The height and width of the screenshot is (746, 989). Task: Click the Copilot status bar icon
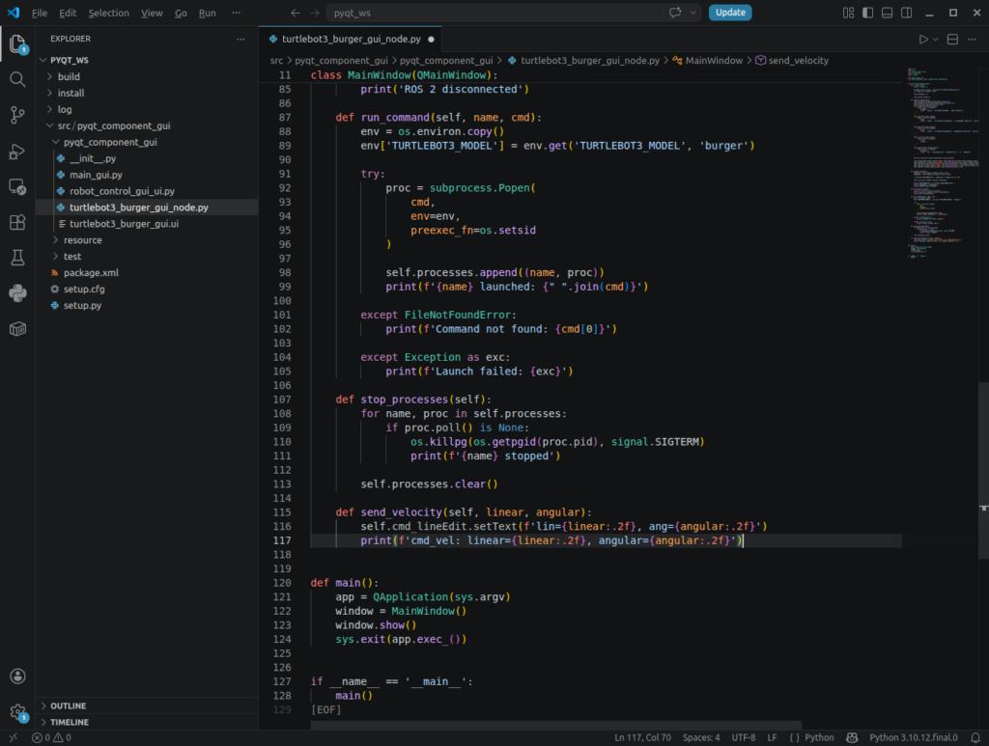pyautogui.click(x=852, y=738)
